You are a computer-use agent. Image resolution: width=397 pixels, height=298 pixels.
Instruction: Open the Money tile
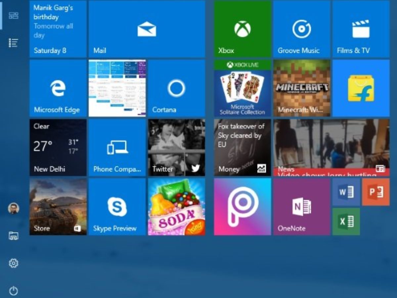[x=243, y=147]
